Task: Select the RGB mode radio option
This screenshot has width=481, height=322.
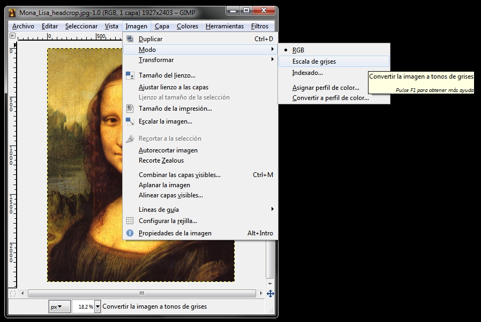Action: pyautogui.click(x=334, y=50)
